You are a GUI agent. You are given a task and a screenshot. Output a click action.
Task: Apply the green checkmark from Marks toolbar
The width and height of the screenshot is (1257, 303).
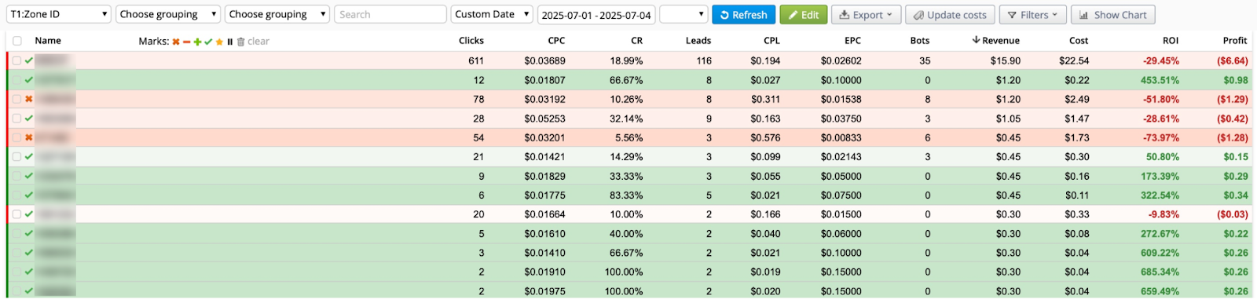coord(208,42)
